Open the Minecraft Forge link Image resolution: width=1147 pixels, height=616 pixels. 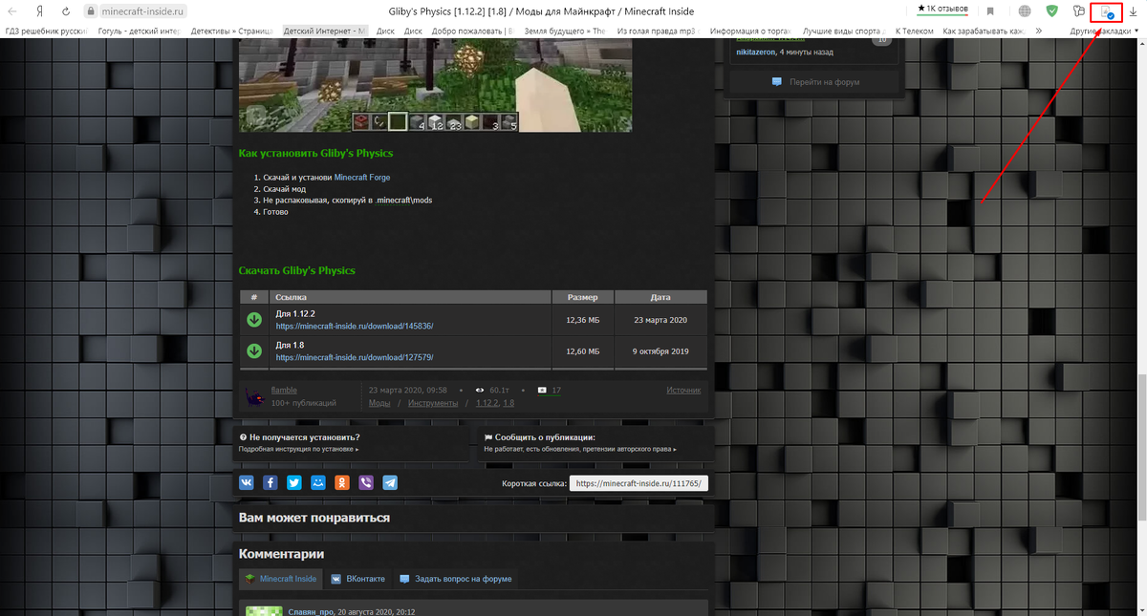pyautogui.click(x=361, y=177)
